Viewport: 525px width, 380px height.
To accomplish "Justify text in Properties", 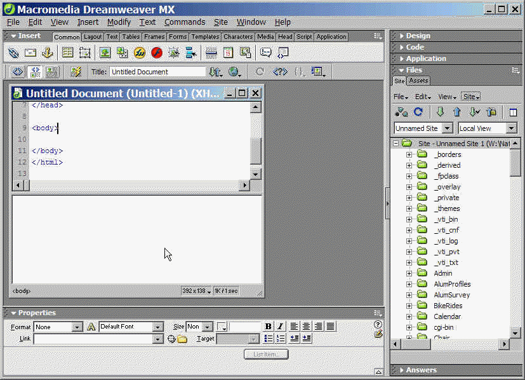I will 331,327.
